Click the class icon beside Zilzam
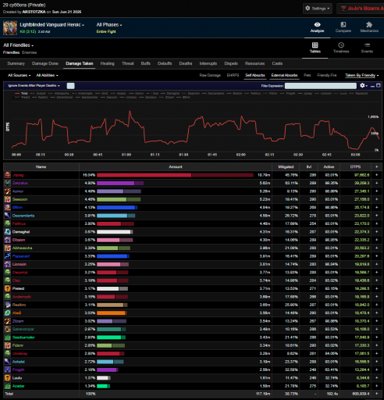The image size is (384, 400). click(8, 321)
